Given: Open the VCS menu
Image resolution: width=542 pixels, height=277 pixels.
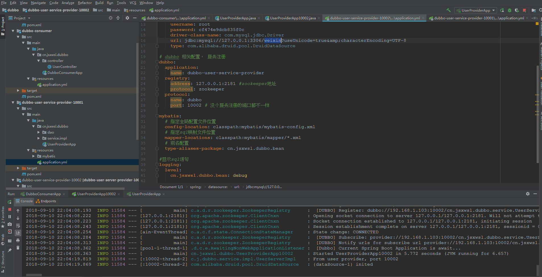Looking at the screenshot, I should coord(133,3).
